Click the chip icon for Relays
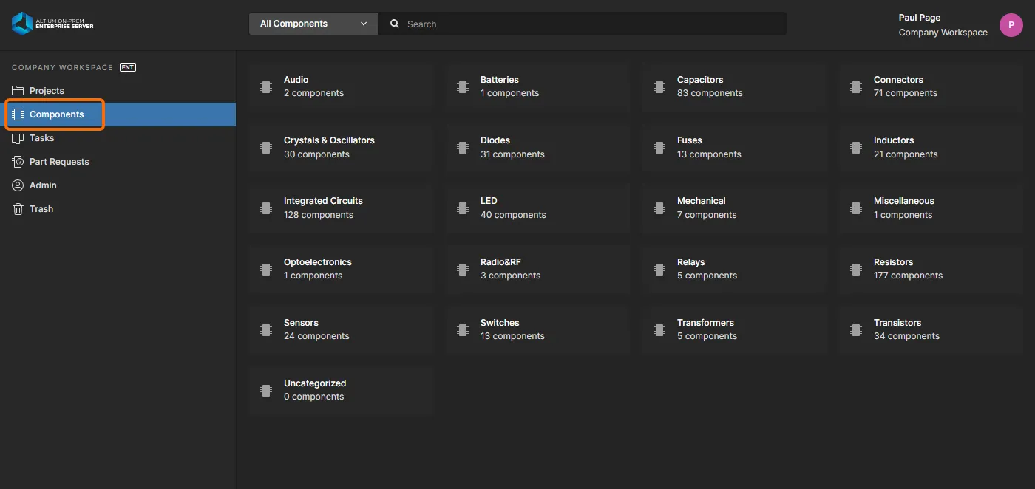Screen dimensions: 1035x489 (659, 269)
